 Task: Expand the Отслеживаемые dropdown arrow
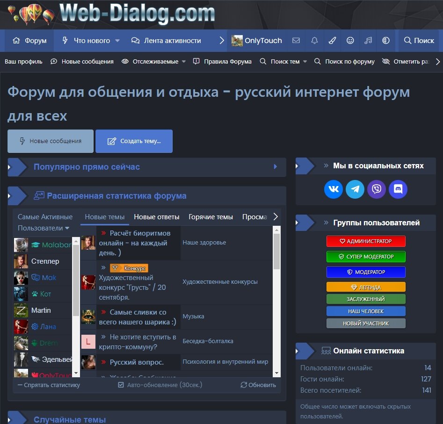tap(184, 62)
